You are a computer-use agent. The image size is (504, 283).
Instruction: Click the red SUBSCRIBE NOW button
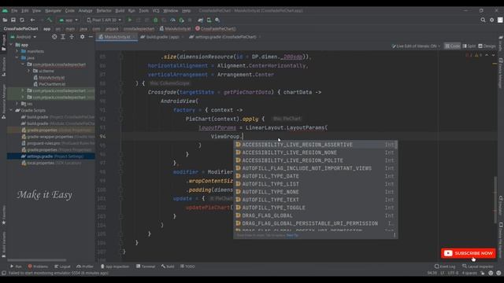click(x=469, y=253)
